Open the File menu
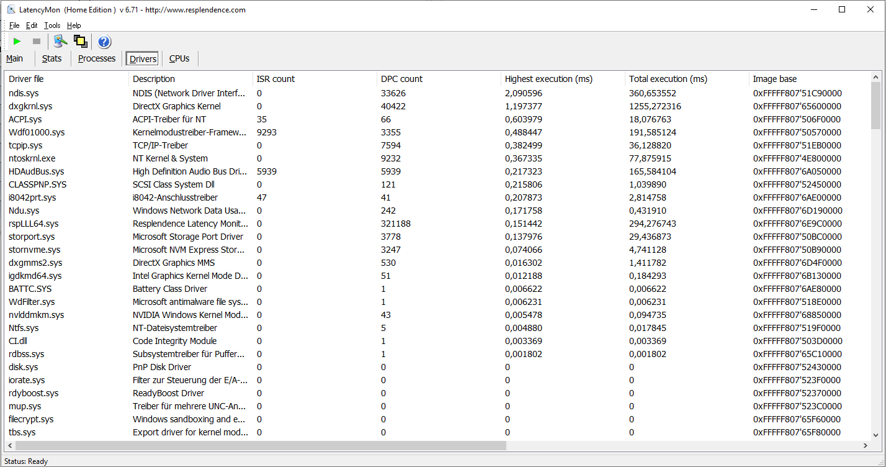 coord(14,25)
